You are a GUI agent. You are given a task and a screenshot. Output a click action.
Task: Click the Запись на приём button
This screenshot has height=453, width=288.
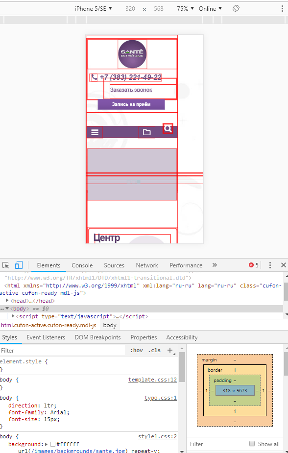point(131,104)
